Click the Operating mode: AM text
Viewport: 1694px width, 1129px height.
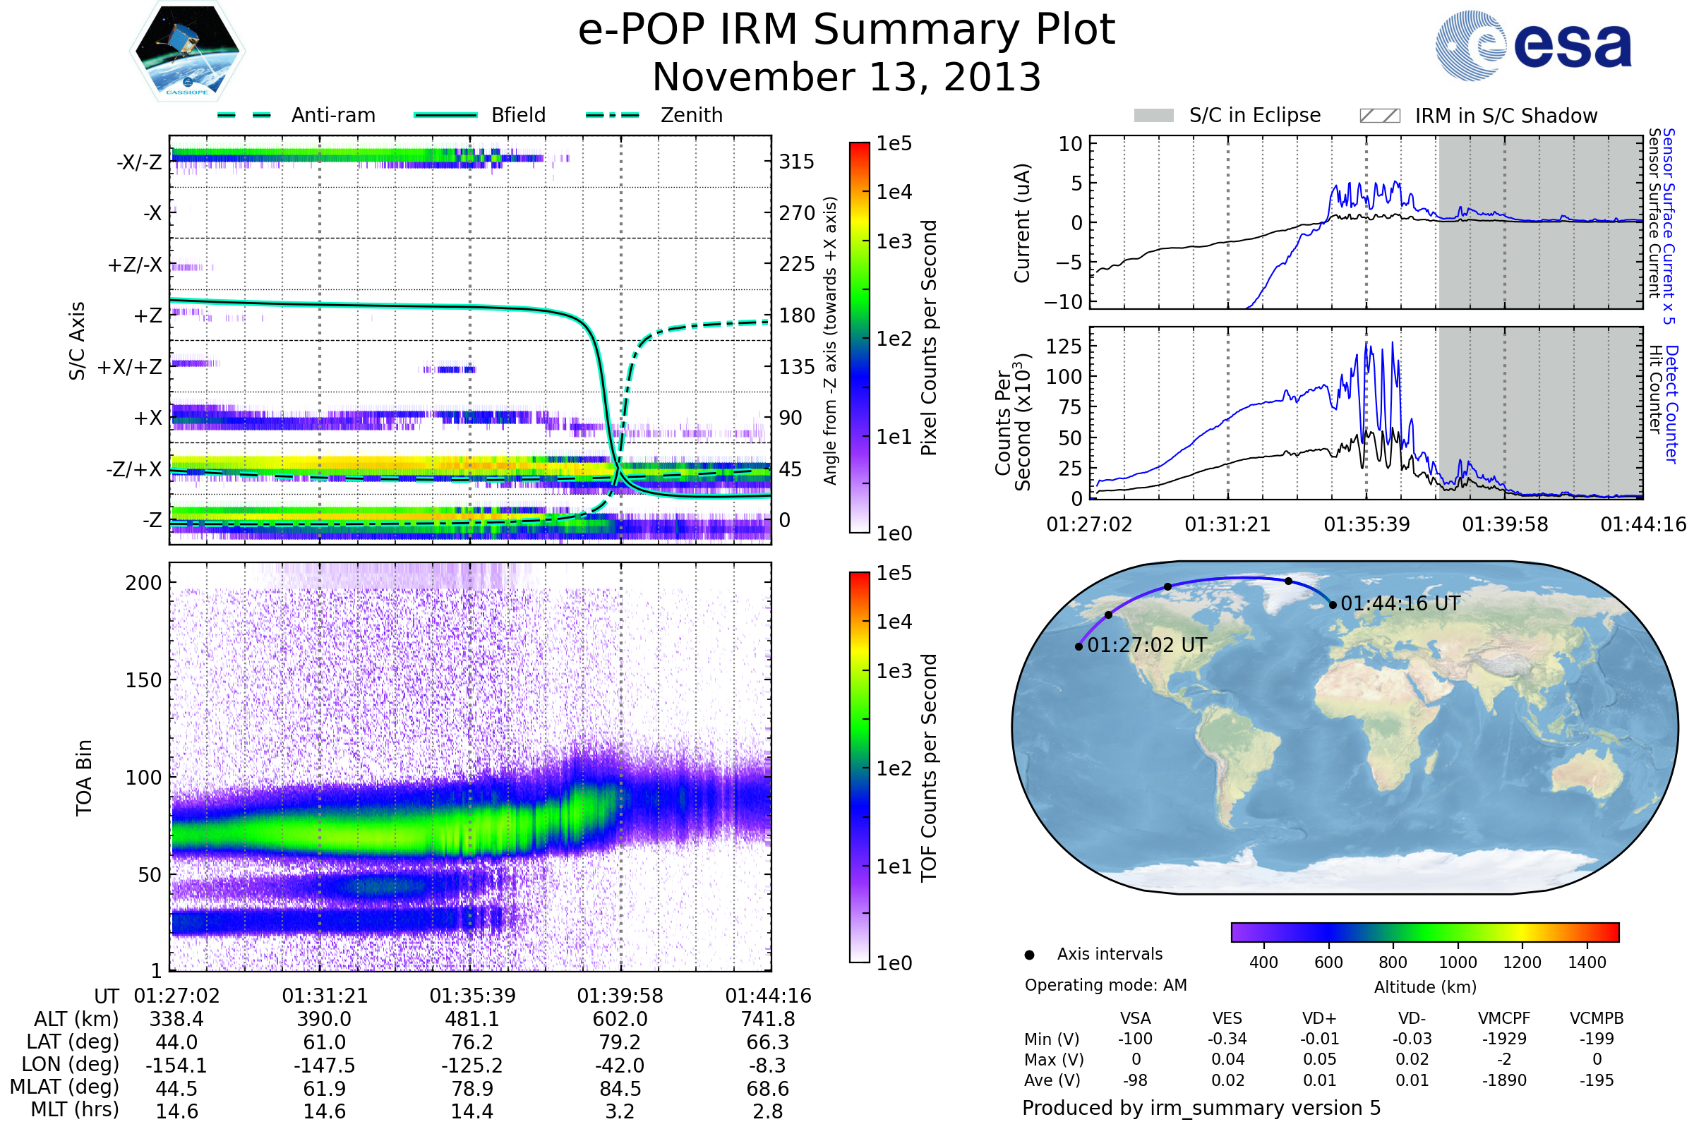1105,985
